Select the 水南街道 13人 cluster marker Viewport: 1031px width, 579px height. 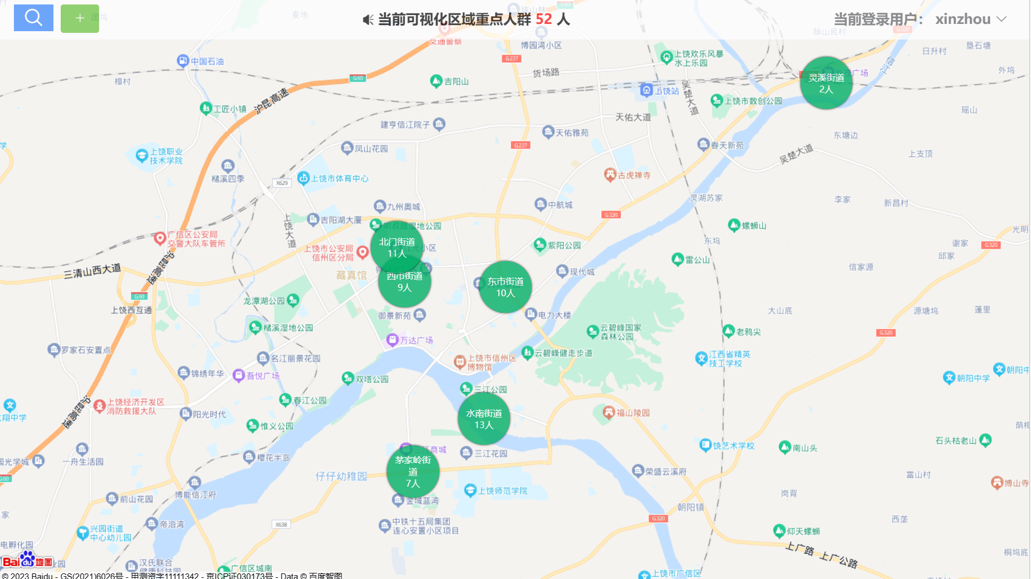(484, 419)
